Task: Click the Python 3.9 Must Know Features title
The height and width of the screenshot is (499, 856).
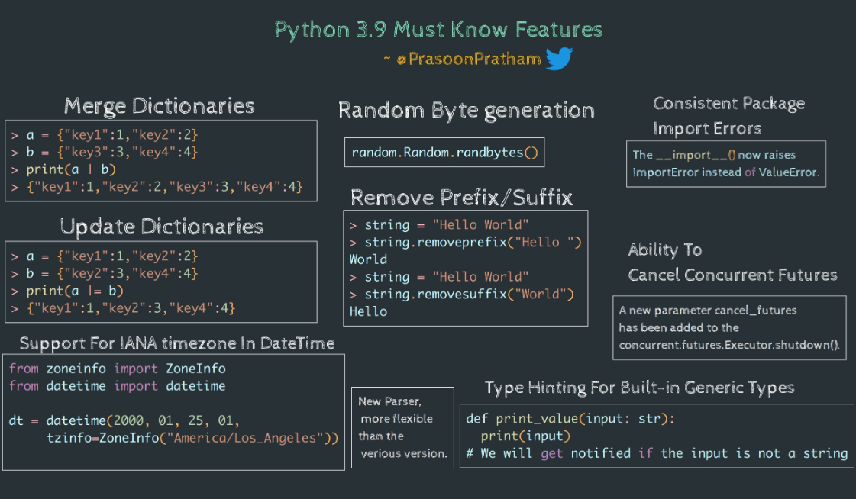Action: click(x=438, y=30)
